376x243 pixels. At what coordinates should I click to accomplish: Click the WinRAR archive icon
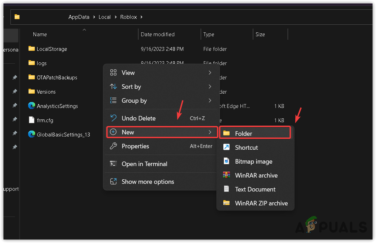coord(226,175)
